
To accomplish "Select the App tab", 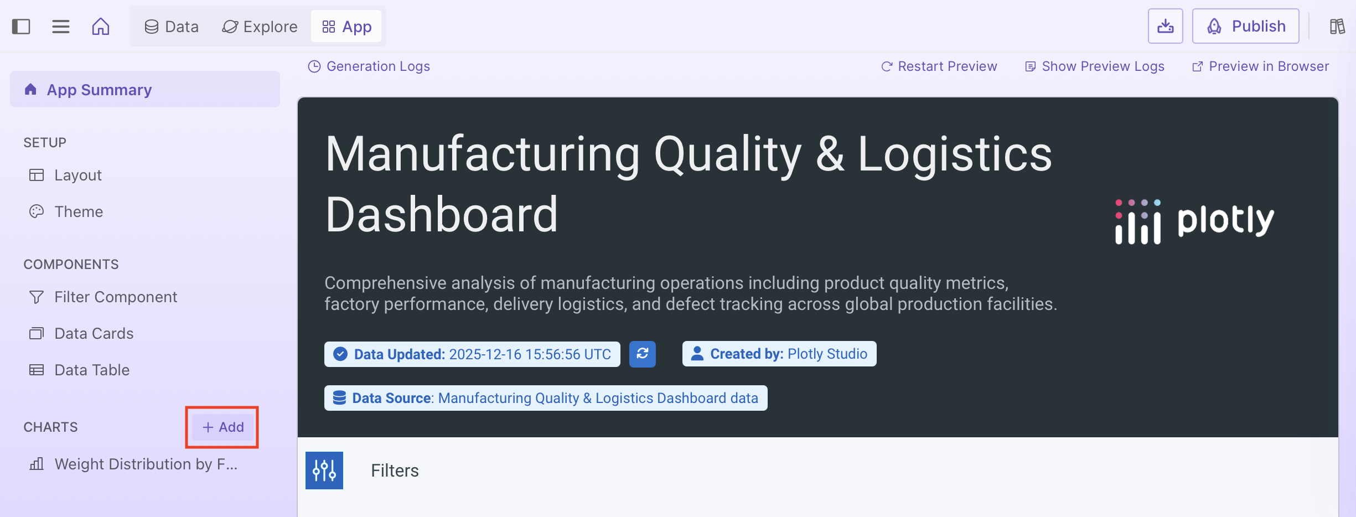I will pos(346,27).
